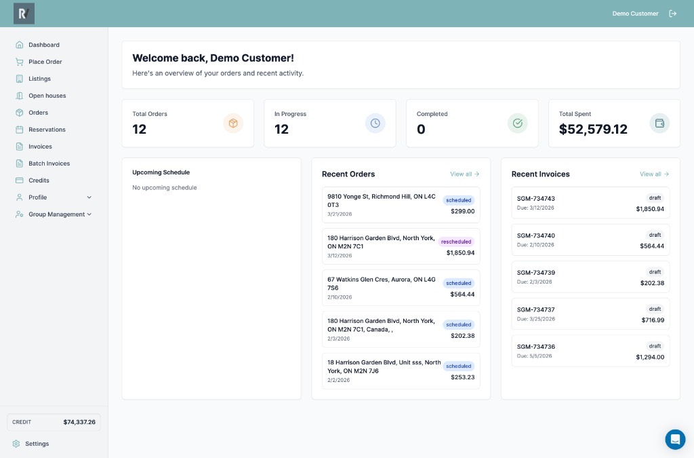Click the Place Order cart icon
694x458 pixels.
coord(20,62)
